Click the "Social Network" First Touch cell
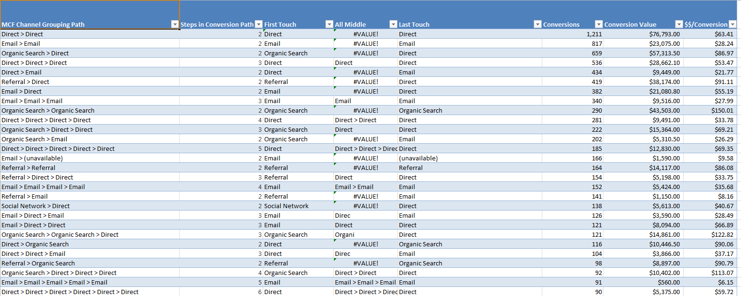Image resolution: width=741 pixels, height=296 pixels. click(x=298, y=206)
